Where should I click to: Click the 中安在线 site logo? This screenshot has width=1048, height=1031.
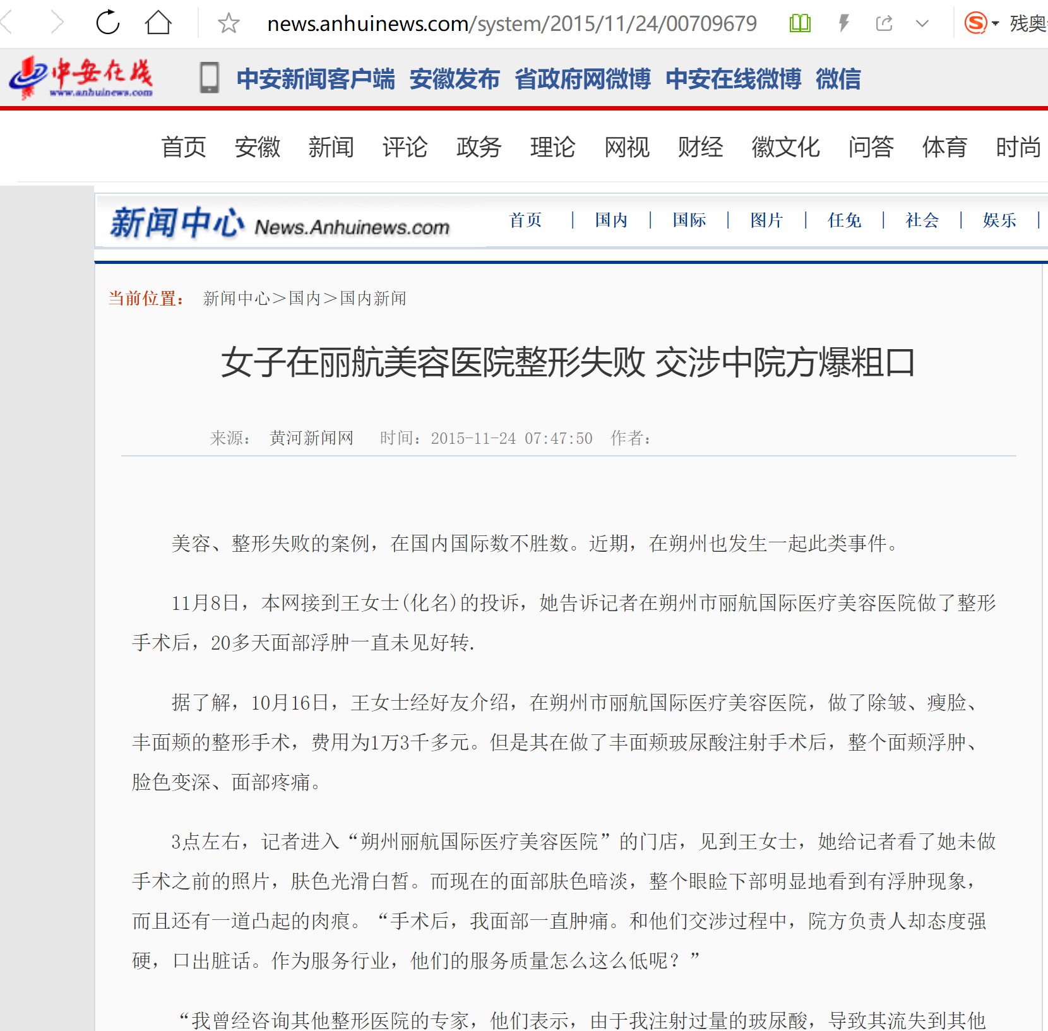(81, 78)
